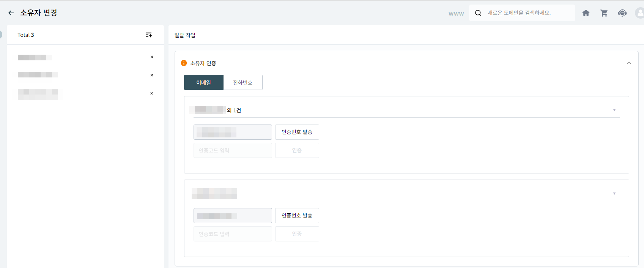This screenshot has height=268, width=644.
Task: Click the second group's email address field
Action: tap(233, 216)
